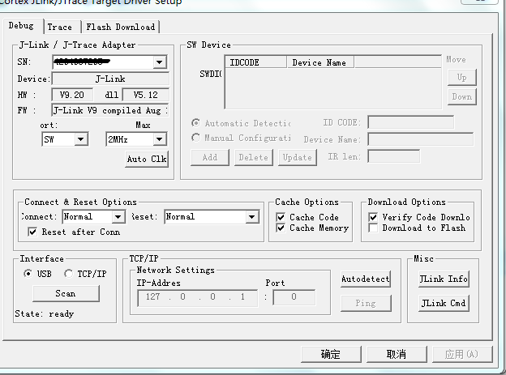Click the empty SW Device list area
Viewport: 506px width, 375px height.
tap(333, 88)
